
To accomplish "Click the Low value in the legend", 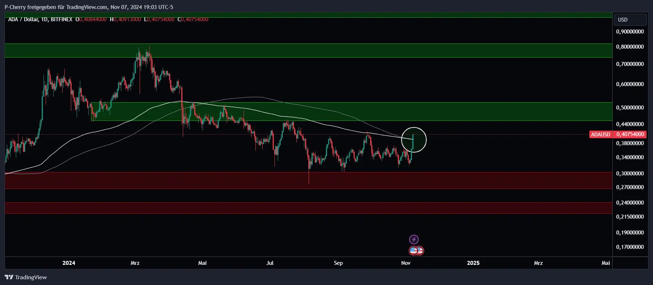I will point(160,19).
